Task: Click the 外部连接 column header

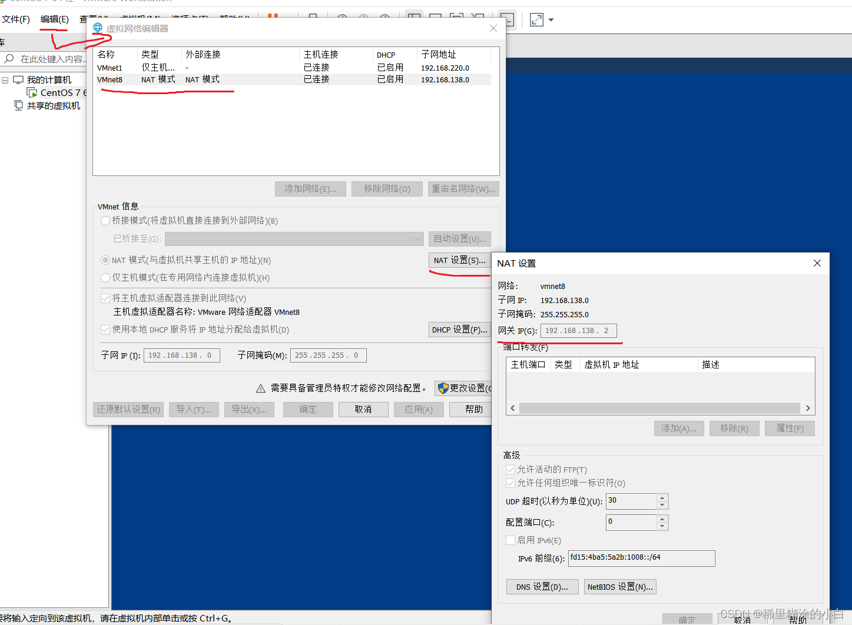Action: (x=240, y=54)
